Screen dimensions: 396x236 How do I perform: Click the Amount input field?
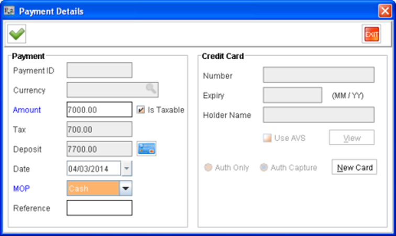pyautogui.click(x=100, y=110)
